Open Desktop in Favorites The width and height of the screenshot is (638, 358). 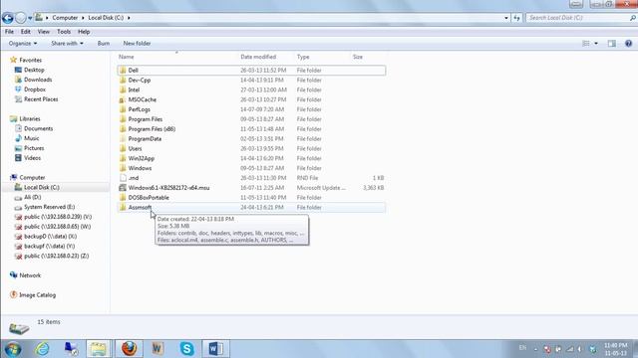(34, 70)
